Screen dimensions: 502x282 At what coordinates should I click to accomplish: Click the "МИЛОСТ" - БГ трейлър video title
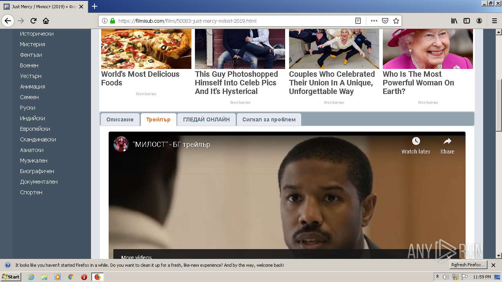pos(172,145)
